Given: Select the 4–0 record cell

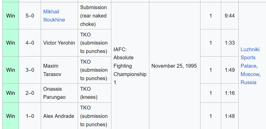Looking at the screenshot, I should coord(30,43).
